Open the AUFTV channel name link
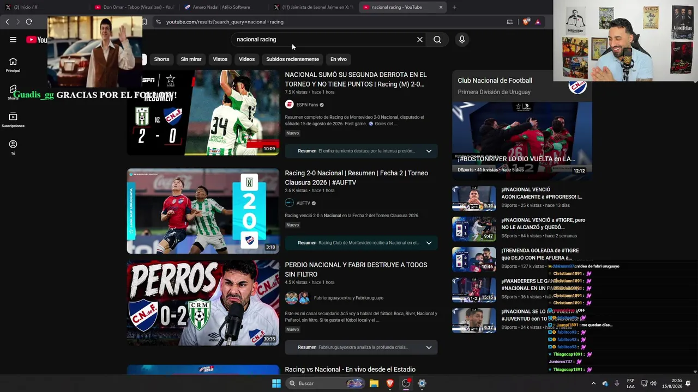698x392 pixels. pos(303,203)
